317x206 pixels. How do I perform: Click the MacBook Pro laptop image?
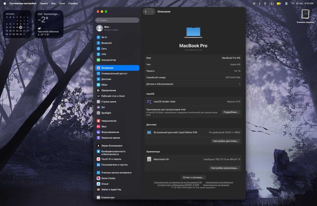tap(193, 32)
